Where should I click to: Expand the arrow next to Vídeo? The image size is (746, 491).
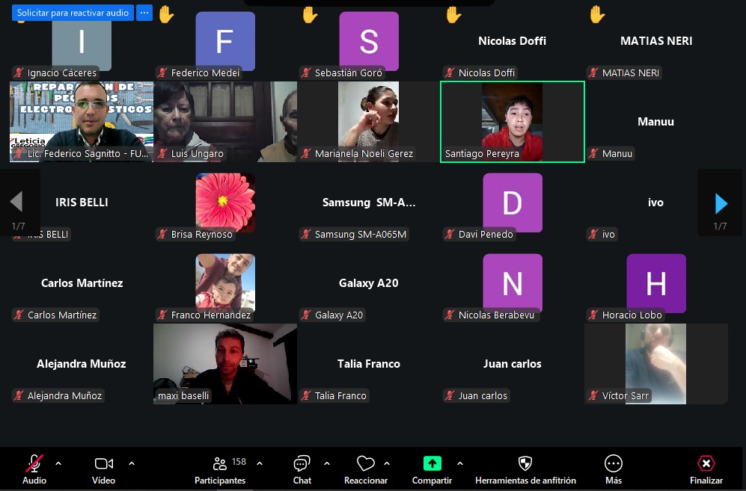[132, 463]
